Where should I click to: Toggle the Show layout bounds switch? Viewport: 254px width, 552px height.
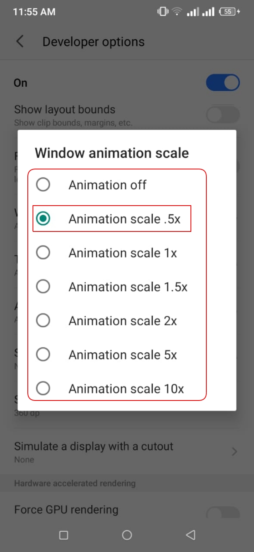(223, 115)
